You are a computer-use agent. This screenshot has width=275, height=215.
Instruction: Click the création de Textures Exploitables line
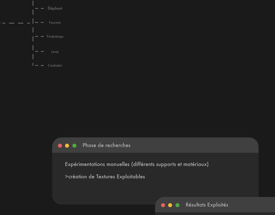(105, 177)
